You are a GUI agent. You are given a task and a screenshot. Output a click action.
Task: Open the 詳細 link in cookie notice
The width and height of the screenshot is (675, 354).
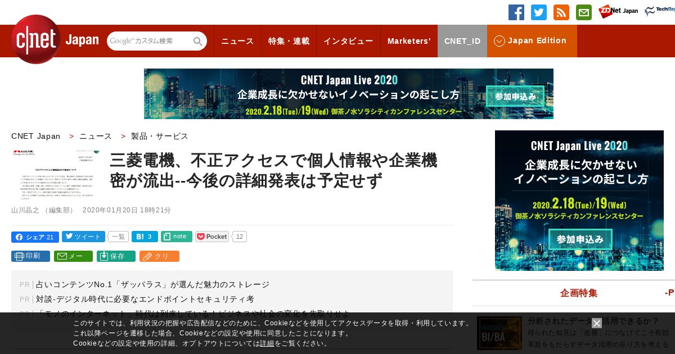tap(267, 343)
